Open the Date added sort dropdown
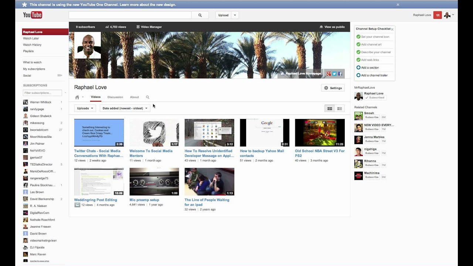473x266 pixels. pyautogui.click(x=125, y=108)
